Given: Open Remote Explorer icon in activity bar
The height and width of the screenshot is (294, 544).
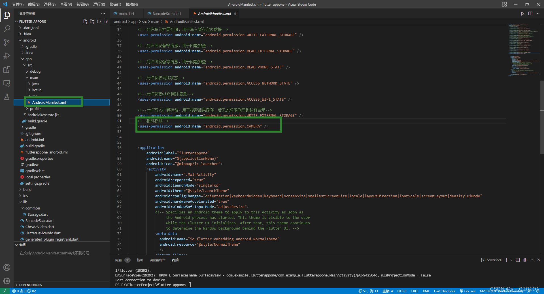Looking at the screenshot, I should (x=7, y=83).
